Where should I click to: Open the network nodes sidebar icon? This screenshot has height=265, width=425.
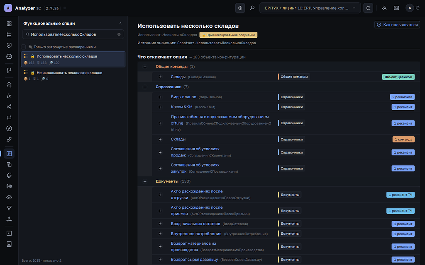pyautogui.click(x=9, y=219)
